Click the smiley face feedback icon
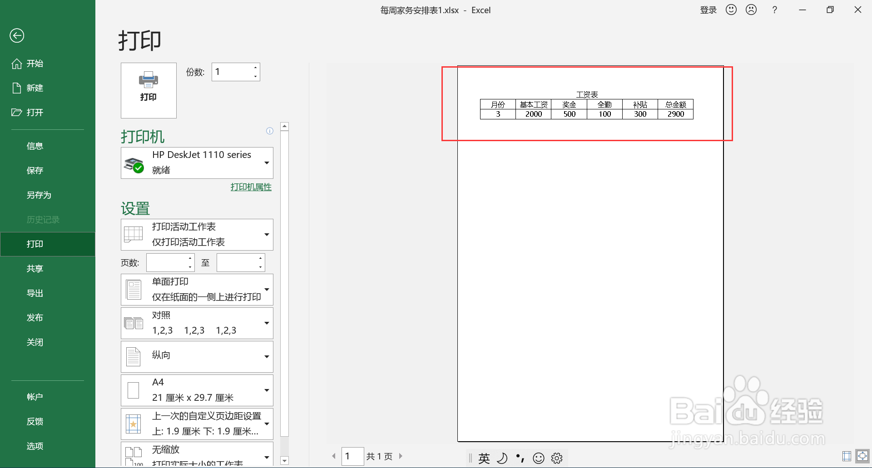872x468 pixels. point(731,10)
